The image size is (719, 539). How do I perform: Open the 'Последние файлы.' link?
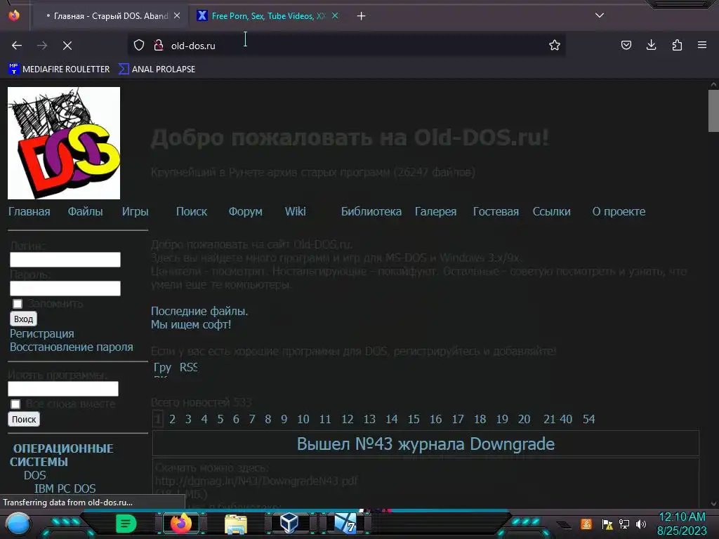pyautogui.click(x=199, y=311)
